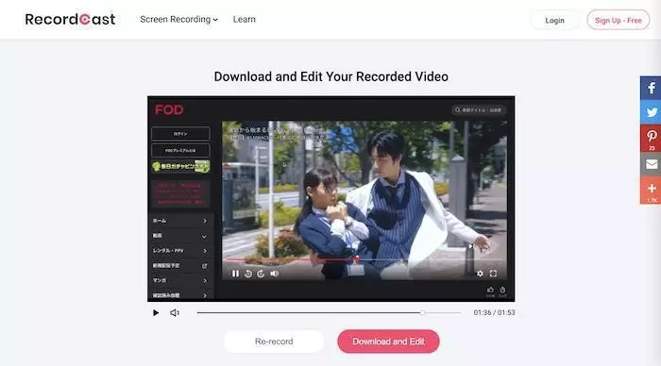Screen dimensions: 661x366
Task: Click the thumbs-up like icon below player
Action: 490,291
